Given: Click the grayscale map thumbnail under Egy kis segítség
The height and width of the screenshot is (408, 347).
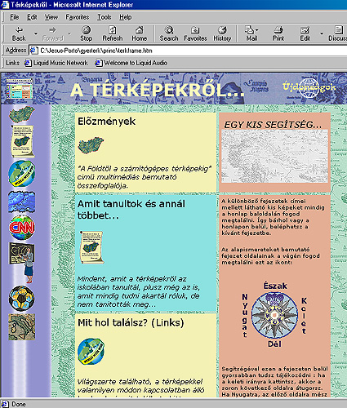Looking at the screenshot, I should coord(274,156).
